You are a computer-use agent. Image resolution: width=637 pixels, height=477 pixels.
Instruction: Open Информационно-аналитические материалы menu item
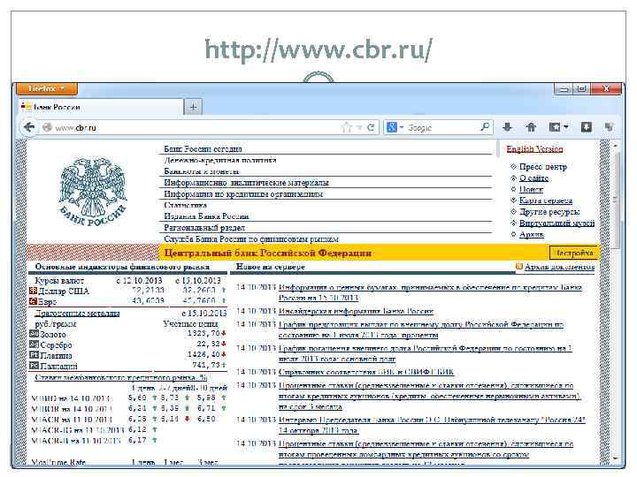pyautogui.click(x=246, y=183)
